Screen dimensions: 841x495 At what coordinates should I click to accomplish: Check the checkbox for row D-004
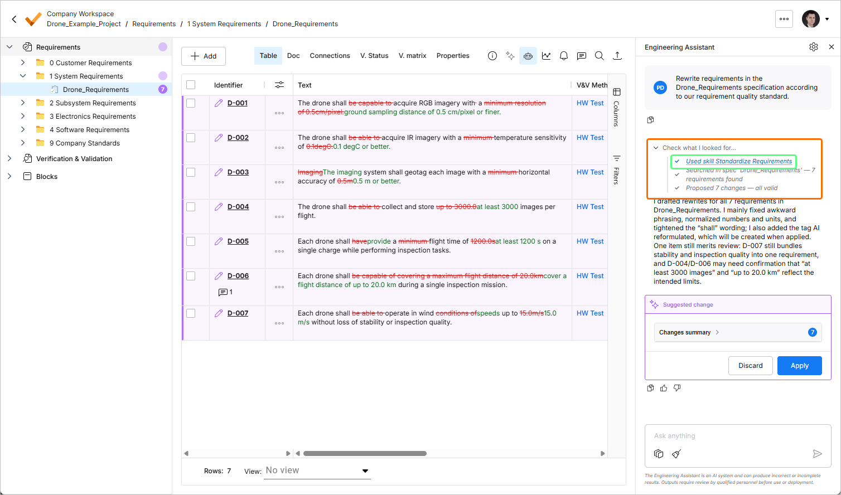coord(191,207)
